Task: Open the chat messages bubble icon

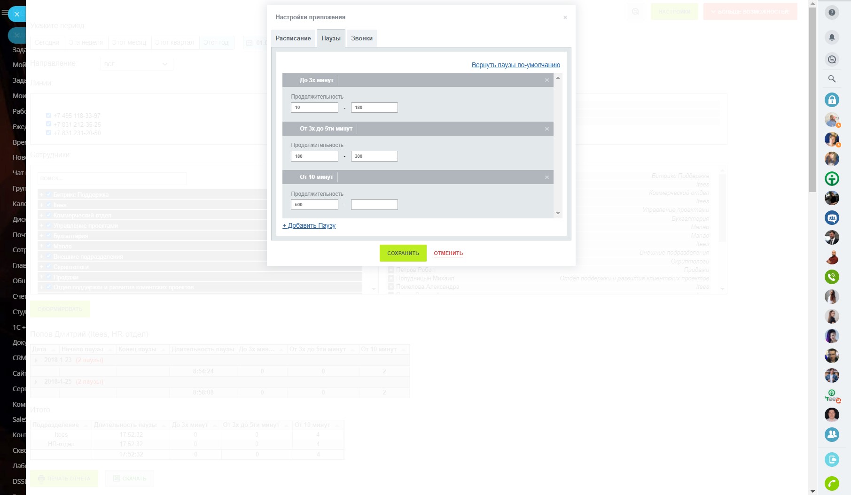Action: coord(832,59)
